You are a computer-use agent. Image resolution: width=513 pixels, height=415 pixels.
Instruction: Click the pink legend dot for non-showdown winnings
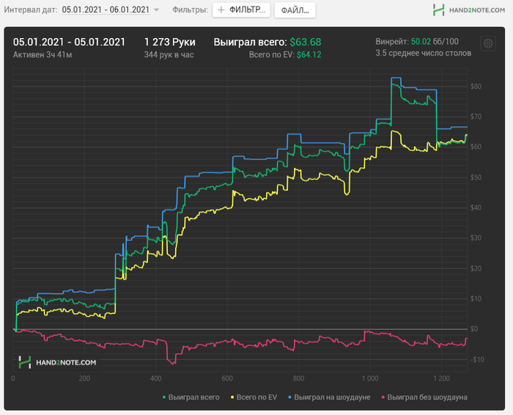[383, 397]
